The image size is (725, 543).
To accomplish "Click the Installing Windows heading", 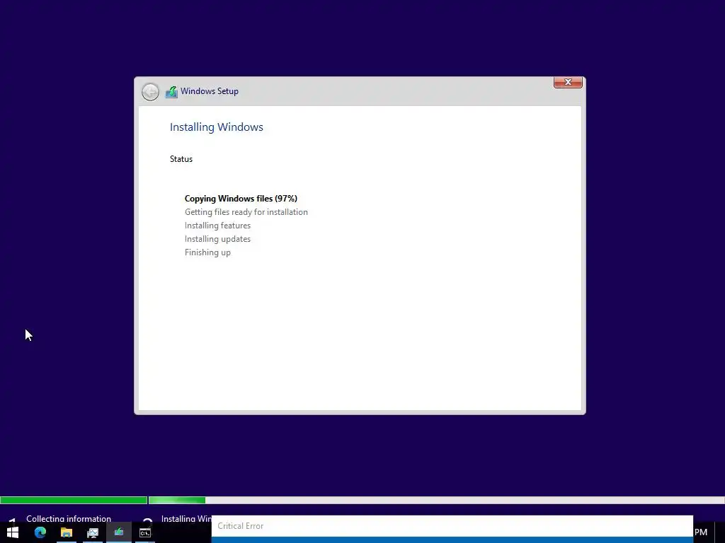I will pos(217,127).
